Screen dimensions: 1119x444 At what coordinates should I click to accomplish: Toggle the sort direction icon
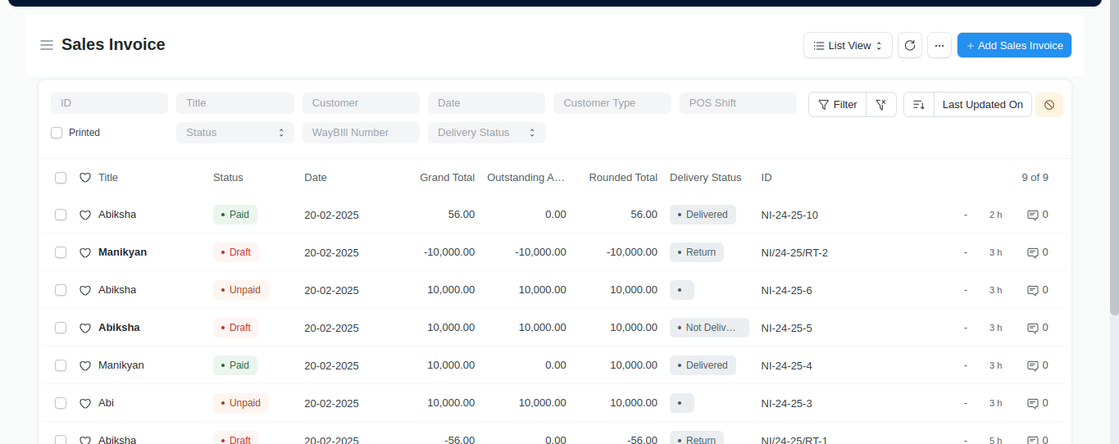pyautogui.click(x=919, y=105)
